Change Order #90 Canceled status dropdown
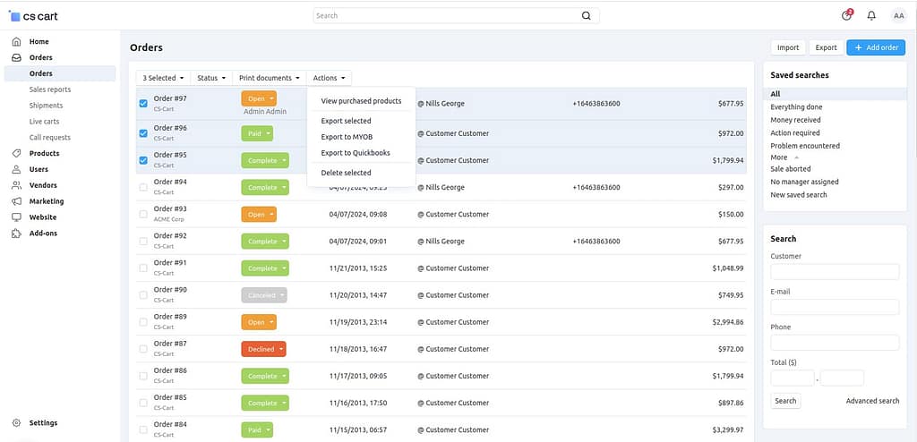917x442 pixels. tap(264, 295)
